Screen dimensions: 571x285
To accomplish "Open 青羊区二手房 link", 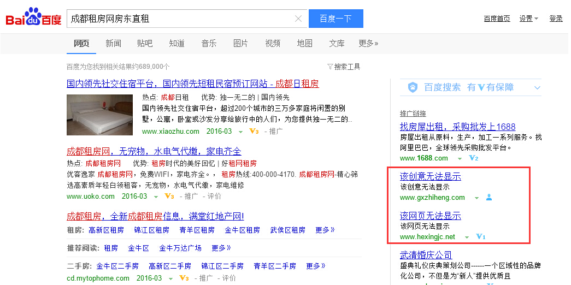I will [x=275, y=266].
